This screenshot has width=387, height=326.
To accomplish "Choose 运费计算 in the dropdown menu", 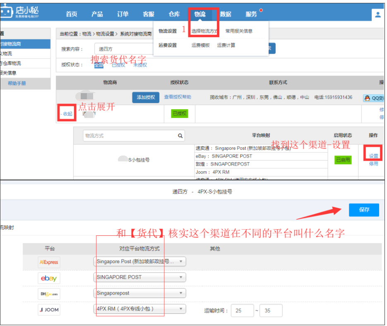I will pos(226,45).
